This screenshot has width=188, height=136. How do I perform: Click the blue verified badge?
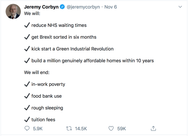point(62,7)
